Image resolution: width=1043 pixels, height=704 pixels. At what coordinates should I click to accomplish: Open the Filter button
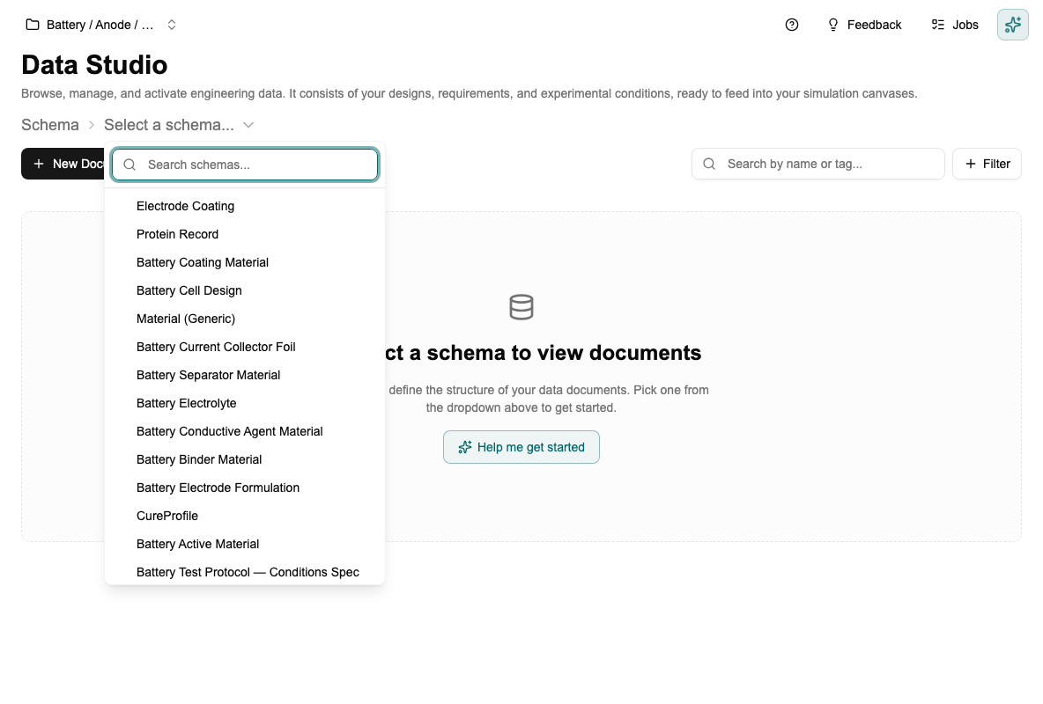tap(988, 164)
